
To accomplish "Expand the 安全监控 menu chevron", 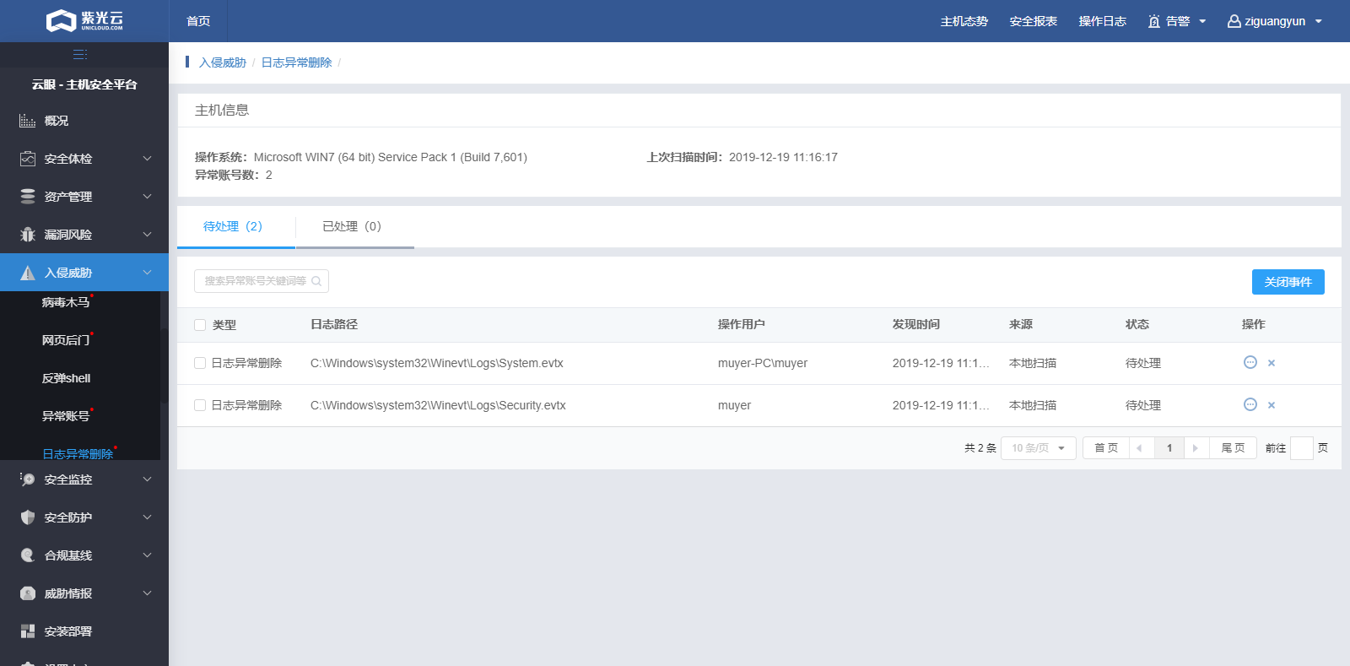I will pos(148,479).
